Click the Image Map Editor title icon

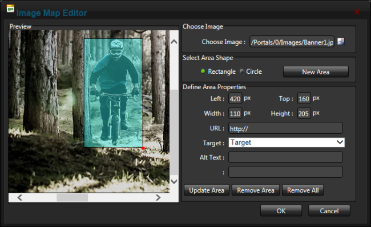click(x=10, y=9)
